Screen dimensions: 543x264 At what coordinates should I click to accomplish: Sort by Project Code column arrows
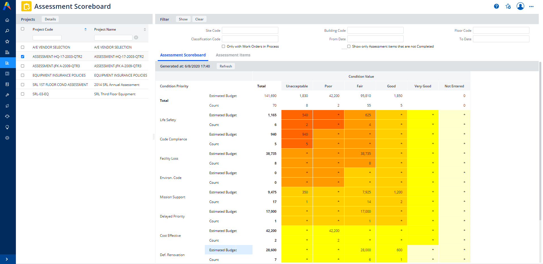85,29
